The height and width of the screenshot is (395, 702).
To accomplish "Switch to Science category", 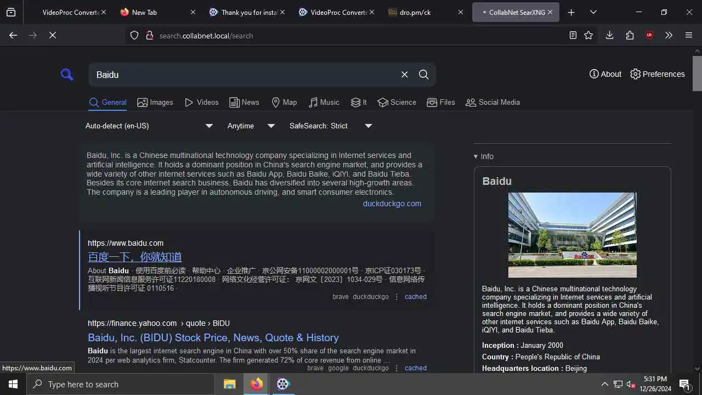I will [x=397, y=102].
